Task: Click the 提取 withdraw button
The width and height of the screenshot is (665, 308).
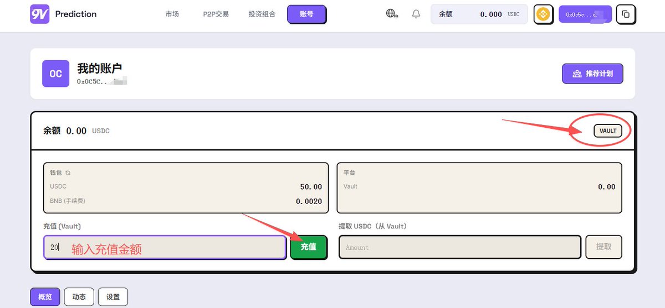Action: (x=603, y=247)
